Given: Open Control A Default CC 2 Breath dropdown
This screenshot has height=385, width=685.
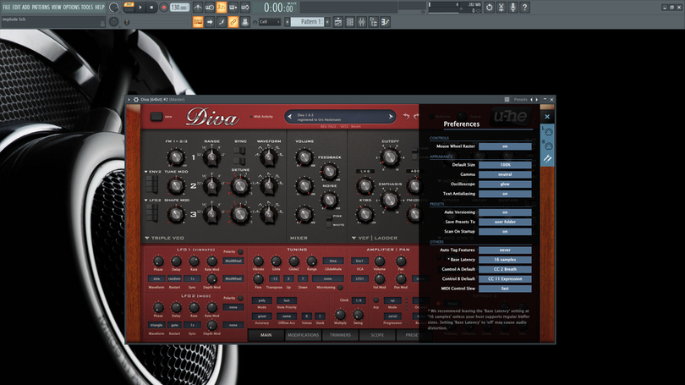Looking at the screenshot, I should [x=505, y=269].
